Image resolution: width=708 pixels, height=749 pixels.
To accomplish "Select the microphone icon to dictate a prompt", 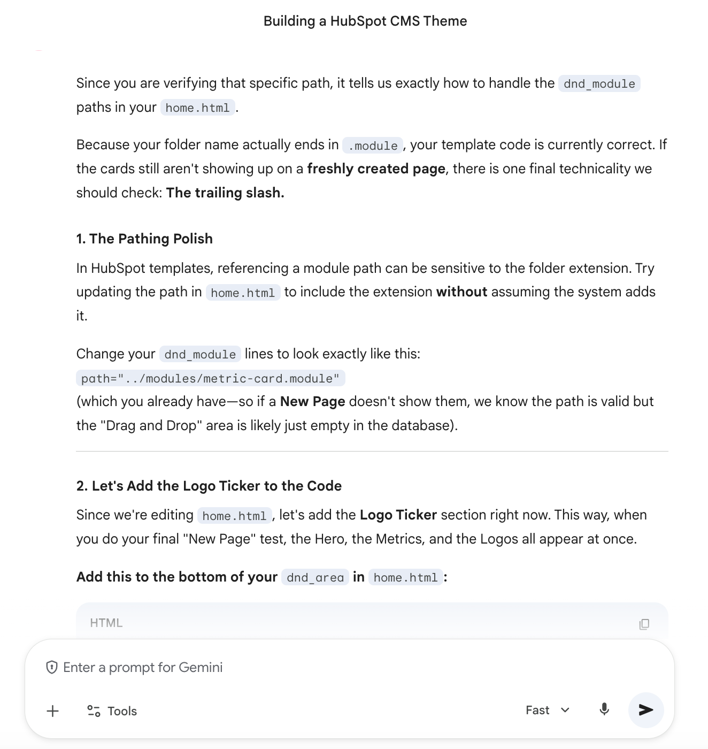I will coord(604,710).
